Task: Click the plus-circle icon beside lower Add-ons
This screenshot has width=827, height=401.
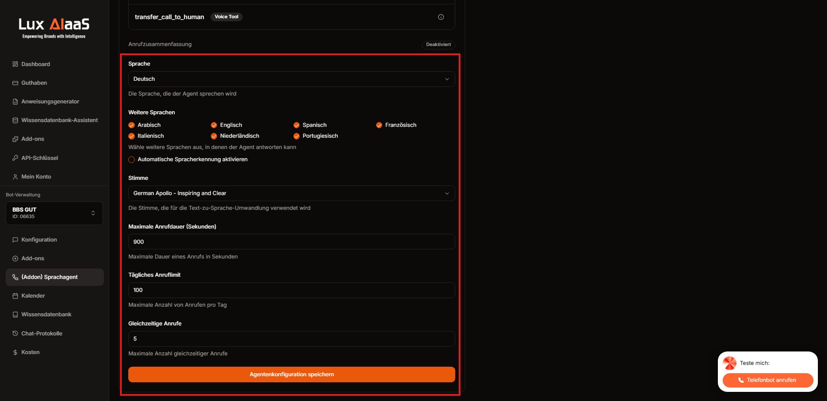Action: (x=15, y=258)
